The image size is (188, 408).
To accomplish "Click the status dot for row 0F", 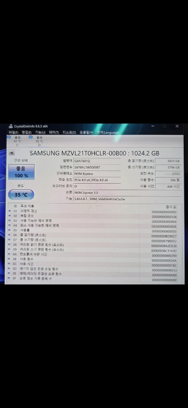I will [10, 279].
